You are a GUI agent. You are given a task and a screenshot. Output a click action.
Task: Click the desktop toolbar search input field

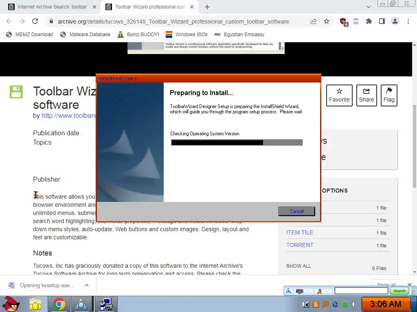[361, 291]
